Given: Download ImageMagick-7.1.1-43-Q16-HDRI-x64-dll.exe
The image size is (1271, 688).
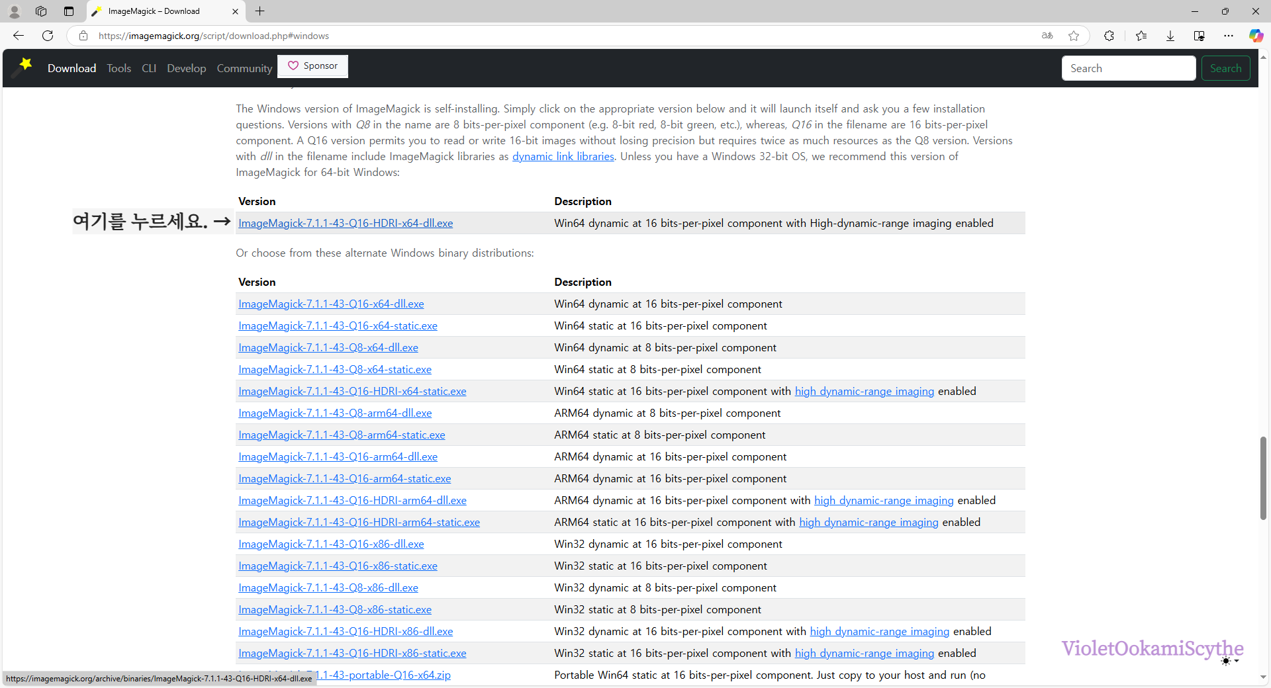Looking at the screenshot, I should 346,223.
